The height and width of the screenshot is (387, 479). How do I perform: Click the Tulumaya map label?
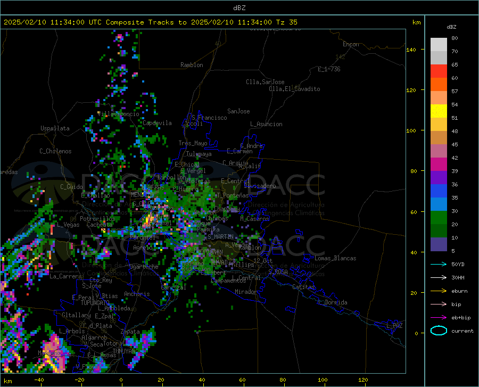tap(199, 154)
